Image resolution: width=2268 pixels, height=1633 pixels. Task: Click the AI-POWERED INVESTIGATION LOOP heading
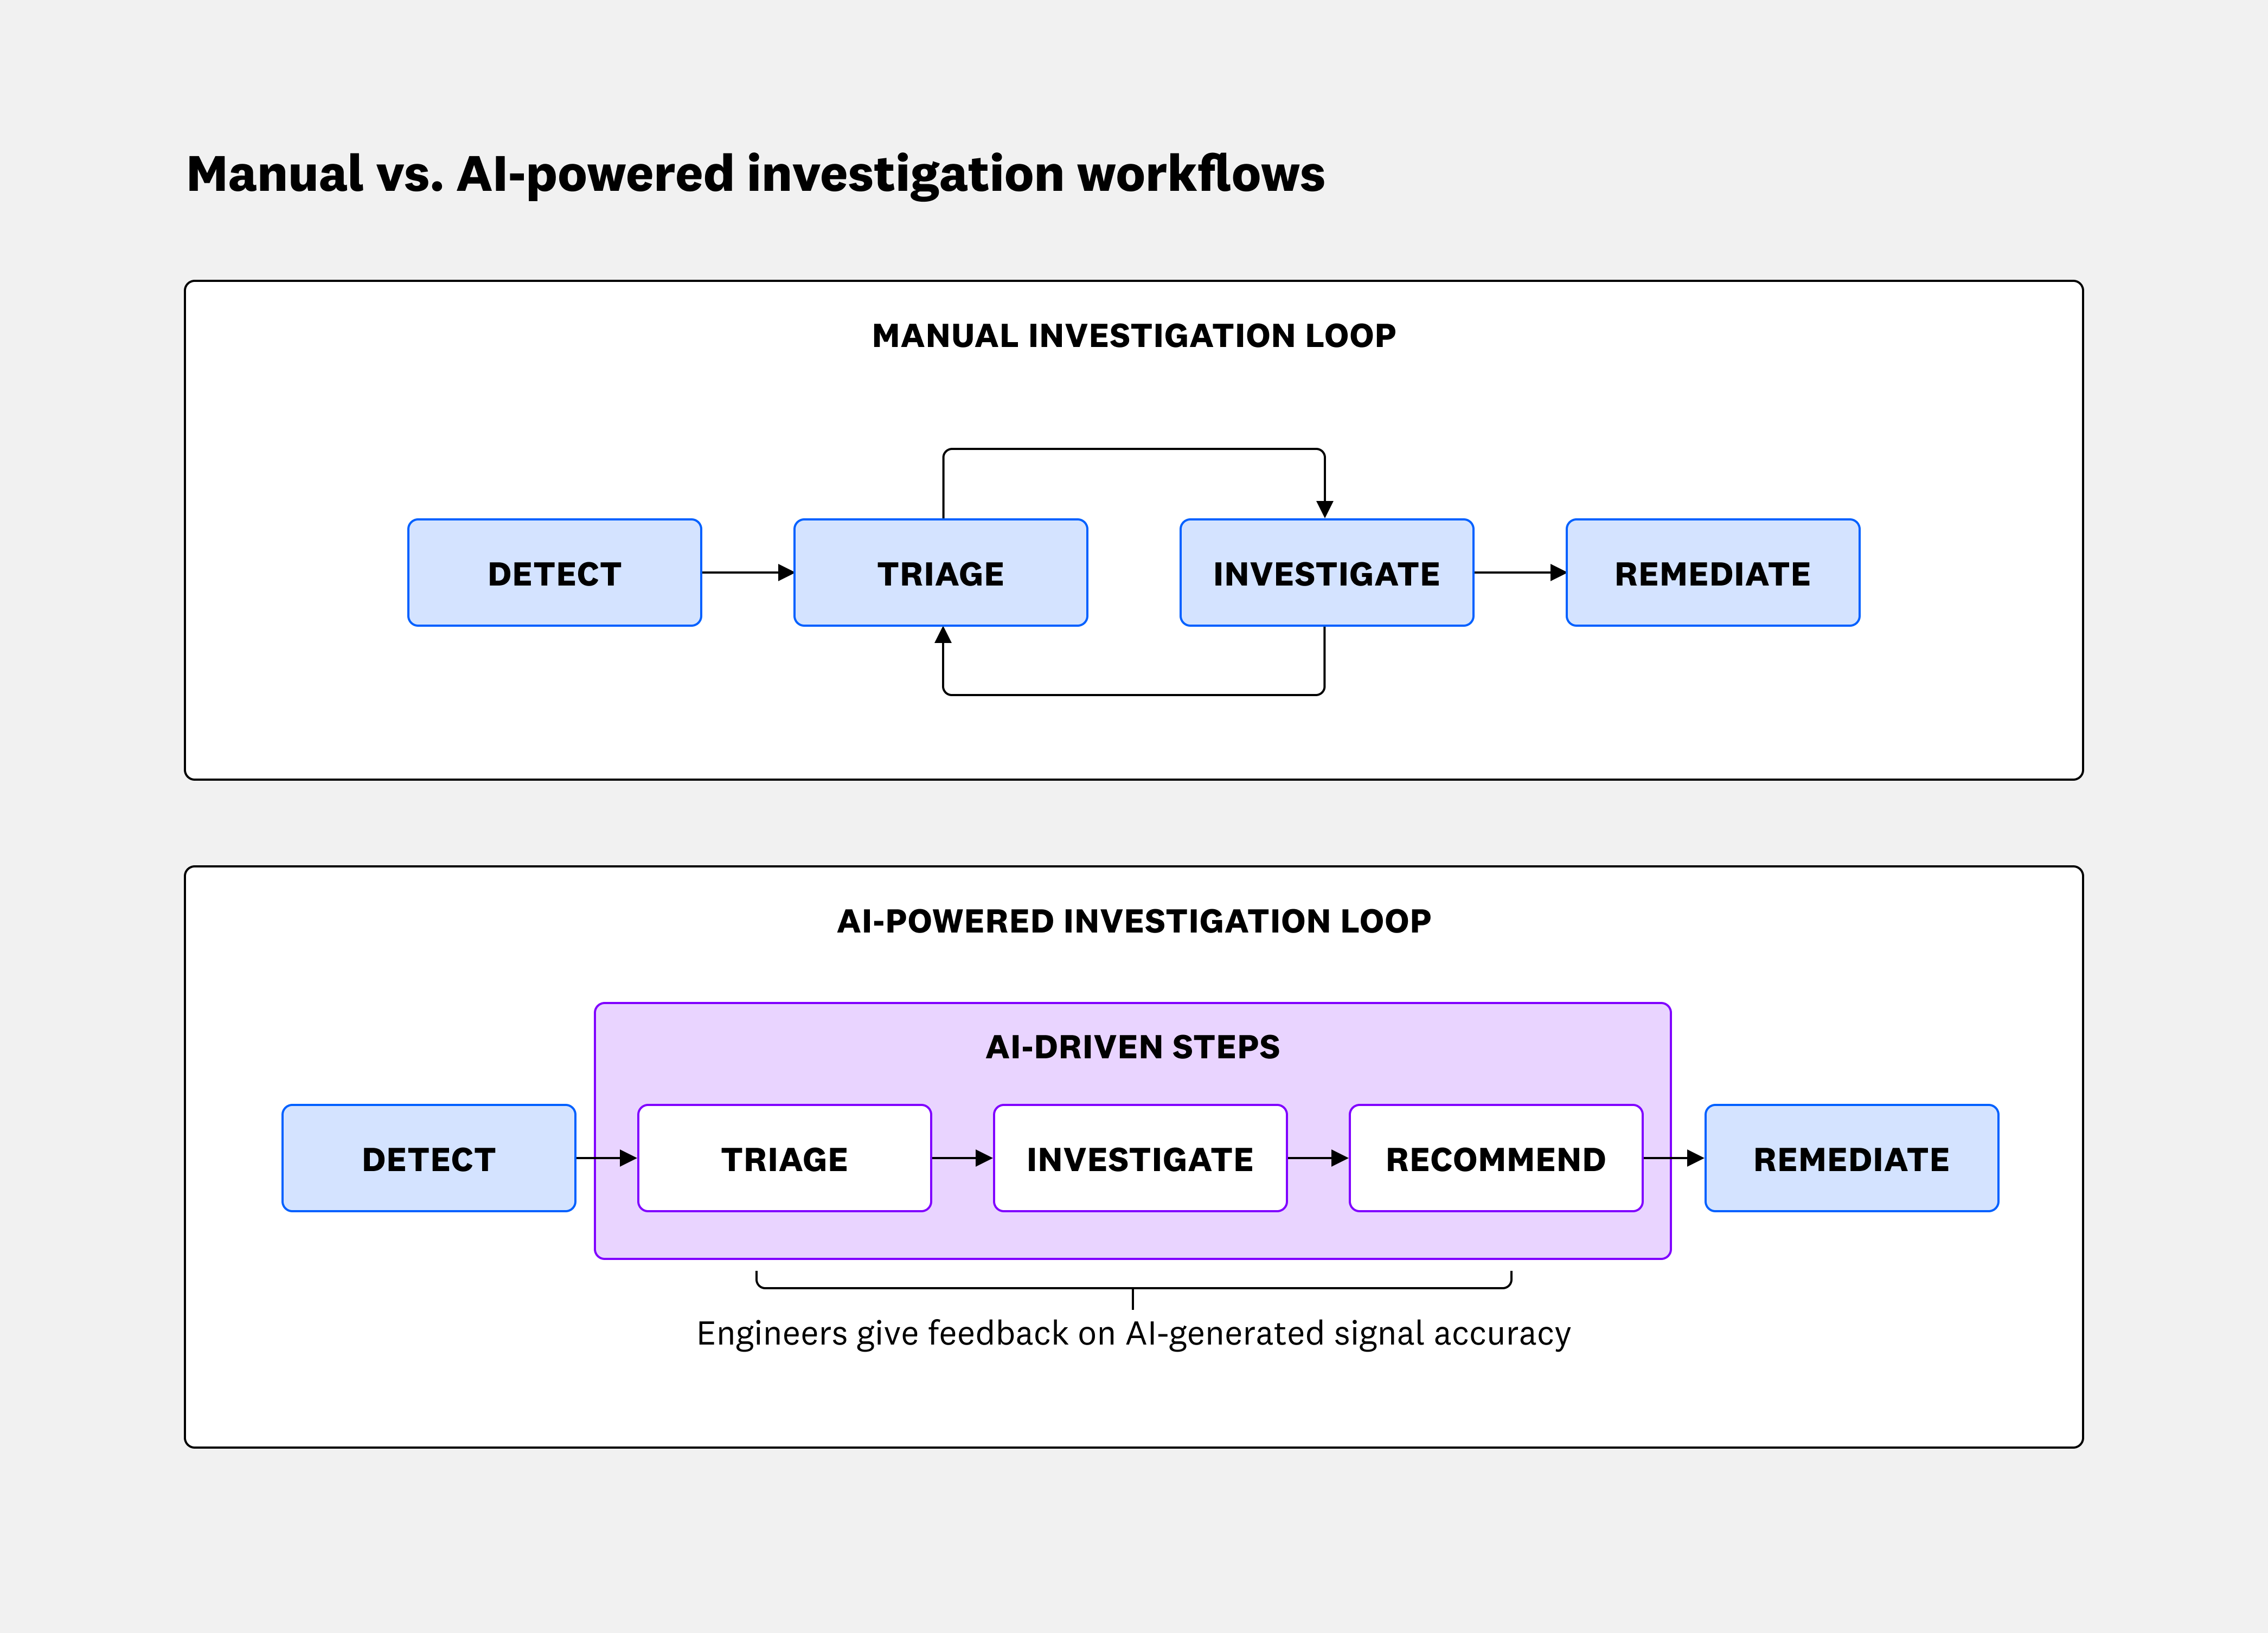click(1133, 921)
